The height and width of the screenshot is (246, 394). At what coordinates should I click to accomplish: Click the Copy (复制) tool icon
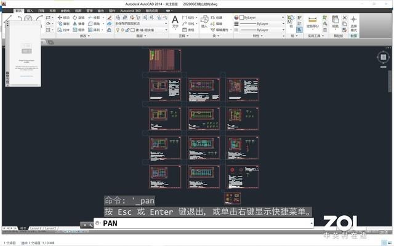pyautogui.click(x=60, y=23)
